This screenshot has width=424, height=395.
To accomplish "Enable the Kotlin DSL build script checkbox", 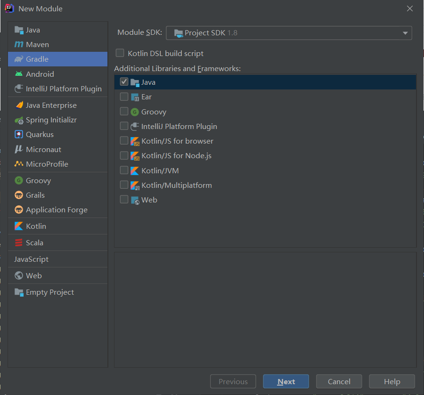I will pyautogui.click(x=120, y=53).
